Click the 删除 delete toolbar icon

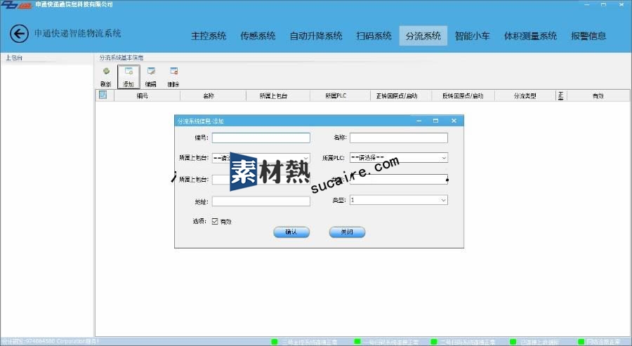pos(173,72)
